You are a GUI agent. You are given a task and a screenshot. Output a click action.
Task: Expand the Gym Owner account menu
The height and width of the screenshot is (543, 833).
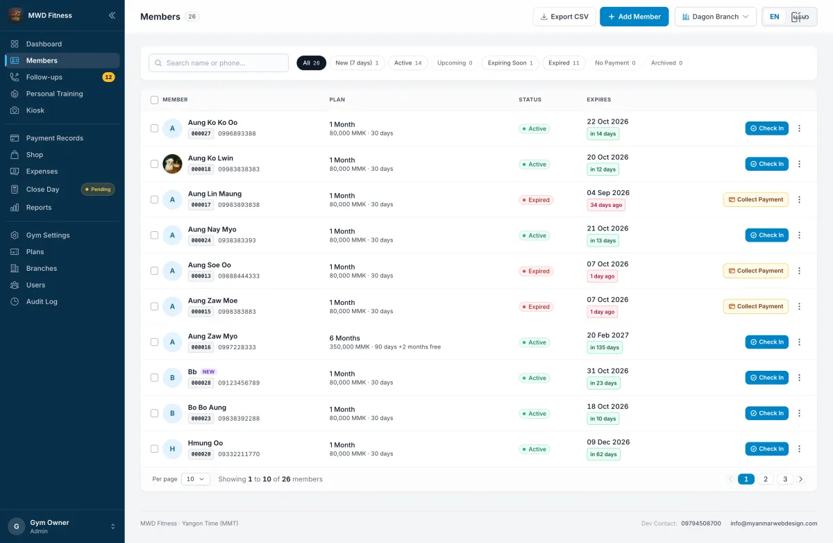coord(62,526)
